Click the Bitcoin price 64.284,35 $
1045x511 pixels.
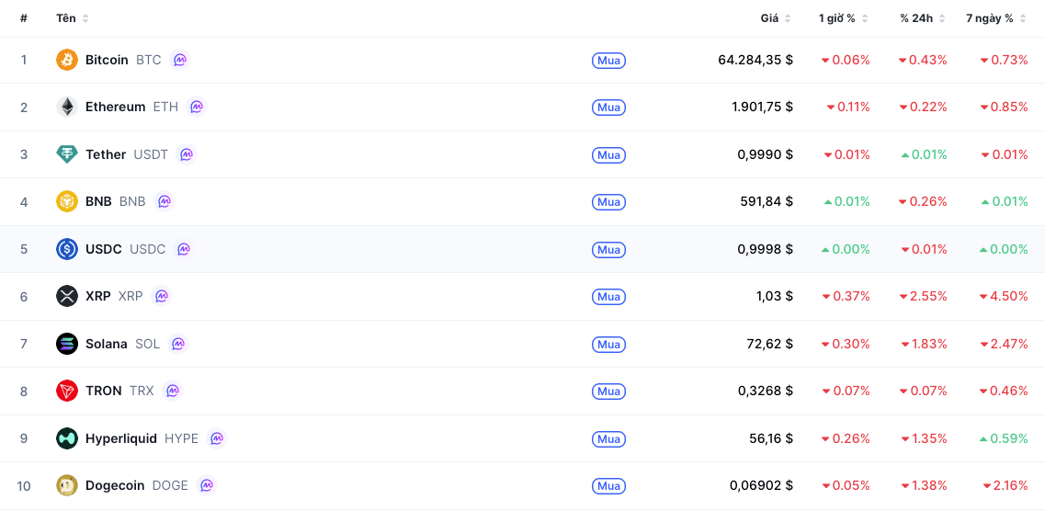point(755,60)
